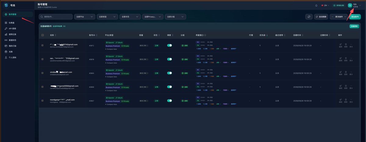This screenshot has width=366, height=142.
Task: Click the 用量窗口 info icon
Action: coord(205,35)
